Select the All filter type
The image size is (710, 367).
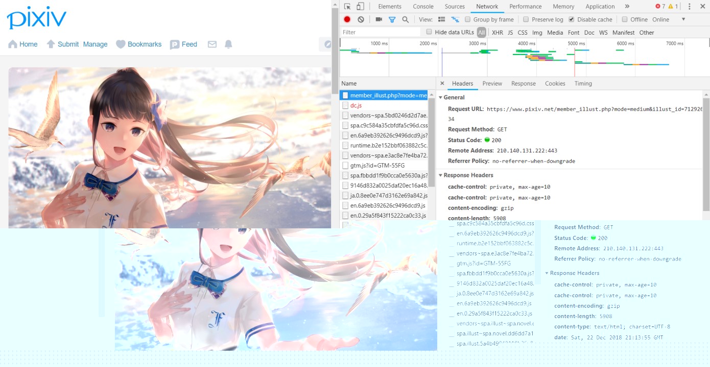482,33
